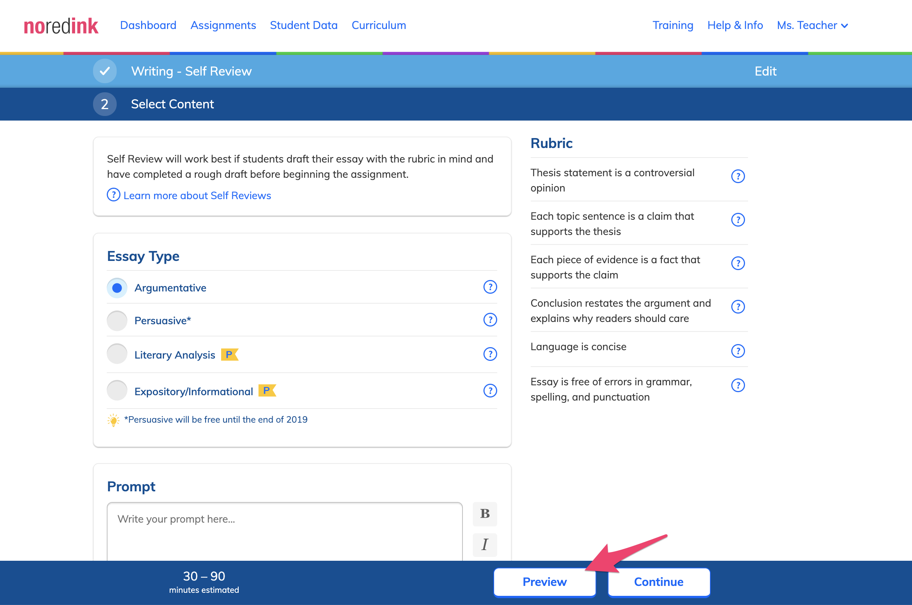Image resolution: width=912 pixels, height=605 pixels.
Task: Open Help & Info
Action: click(735, 26)
